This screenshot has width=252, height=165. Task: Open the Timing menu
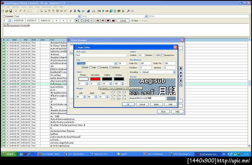point(24,7)
